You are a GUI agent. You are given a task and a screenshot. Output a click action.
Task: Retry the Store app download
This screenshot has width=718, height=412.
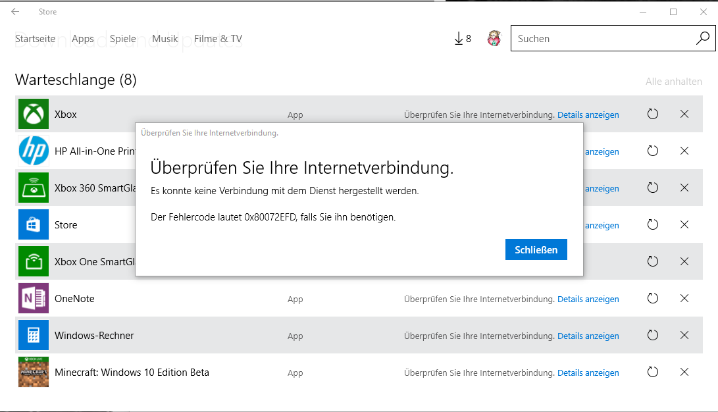653,224
